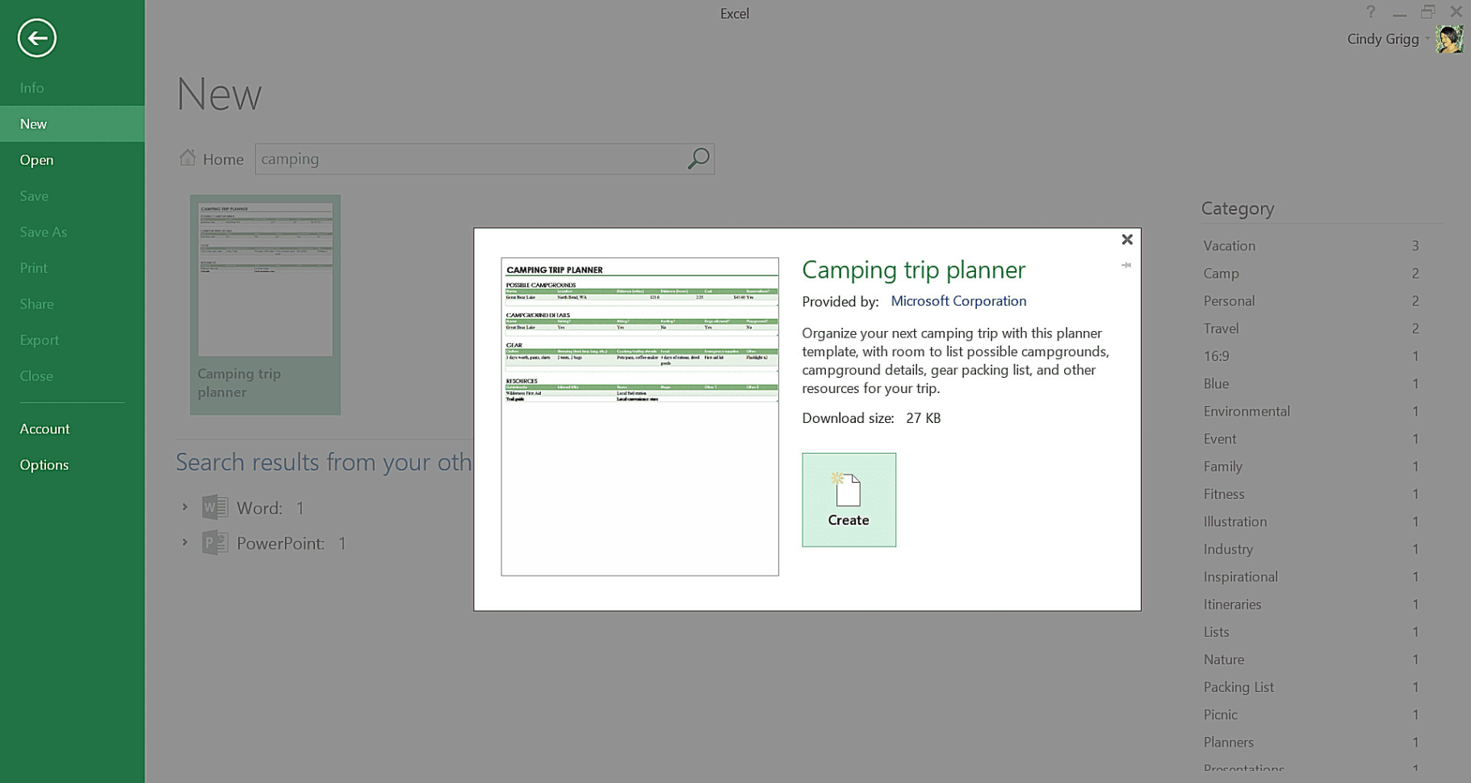This screenshot has width=1471, height=783.
Task: Filter by Environmental category
Action: click(x=1311, y=411)
